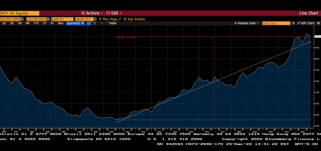Screen dimensions: 321x151
Task: Enable the Mov Avgs checkbox
Action: click(100, 19)
